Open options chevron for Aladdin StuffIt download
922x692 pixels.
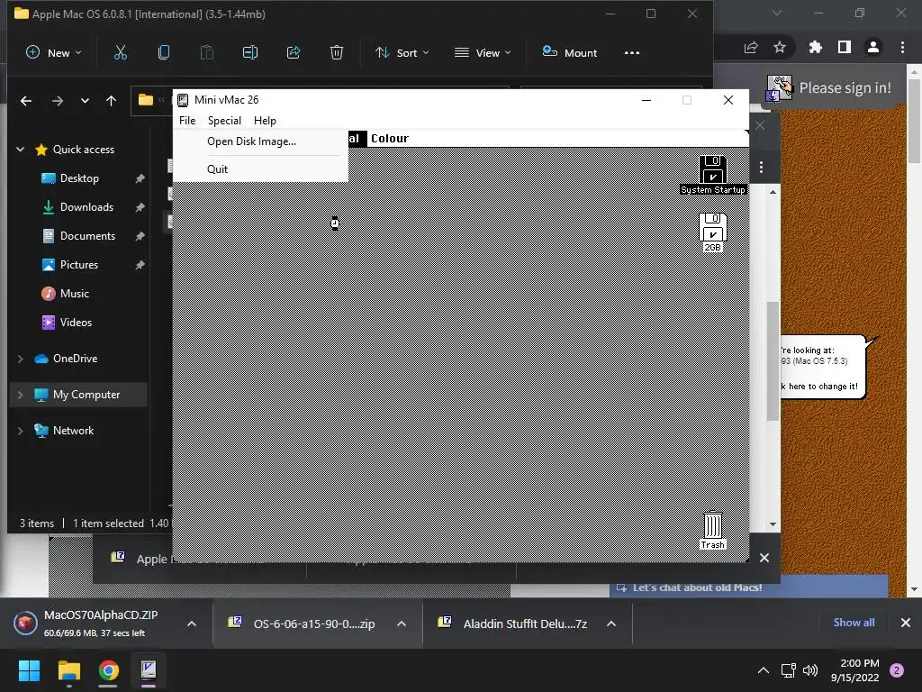click(611, 624)
